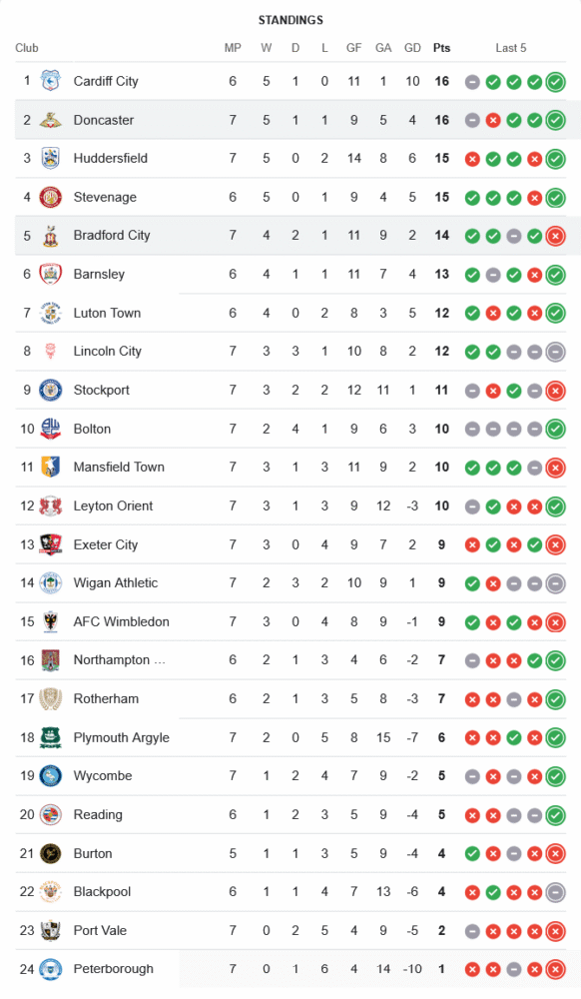The image size is (581, 999).
Task: Click Cardiff City's latest win indicator
Action: [x=556, y=82]
